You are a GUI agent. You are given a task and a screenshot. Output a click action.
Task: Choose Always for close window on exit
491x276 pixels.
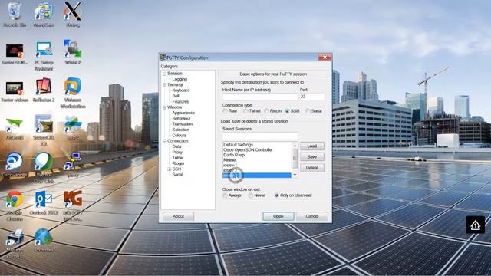[x=225, y=195]
